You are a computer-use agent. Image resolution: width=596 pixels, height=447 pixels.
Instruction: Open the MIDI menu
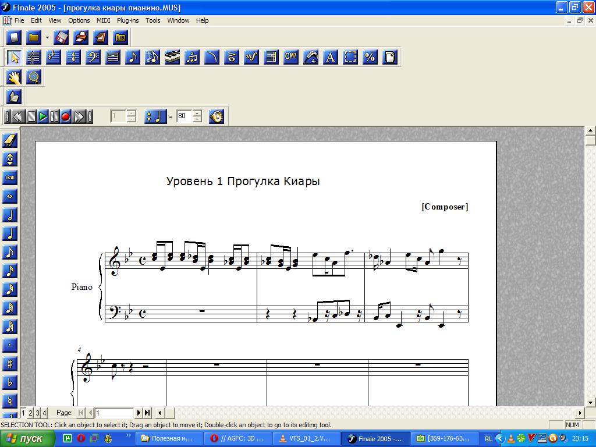[103, 20]
